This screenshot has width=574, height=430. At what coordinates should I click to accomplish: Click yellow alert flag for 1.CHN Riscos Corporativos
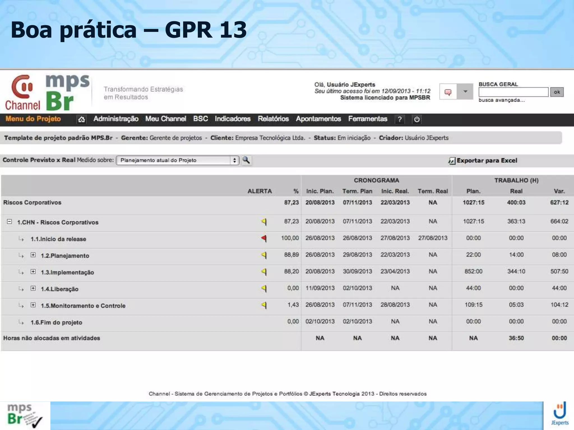coord(264,222)
